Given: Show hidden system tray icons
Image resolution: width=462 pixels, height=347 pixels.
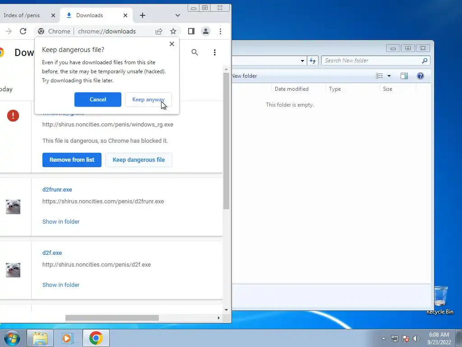Looking at the screenshot, I should pyautogui.click(x=383, y=338).
